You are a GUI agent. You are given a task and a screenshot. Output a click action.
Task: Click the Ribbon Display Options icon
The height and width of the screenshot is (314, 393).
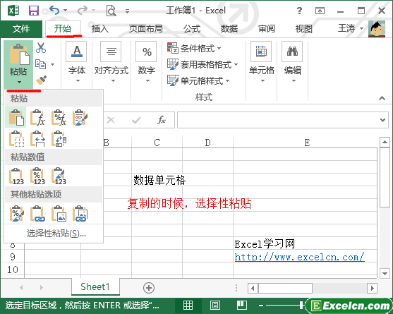tap(320, 11)
